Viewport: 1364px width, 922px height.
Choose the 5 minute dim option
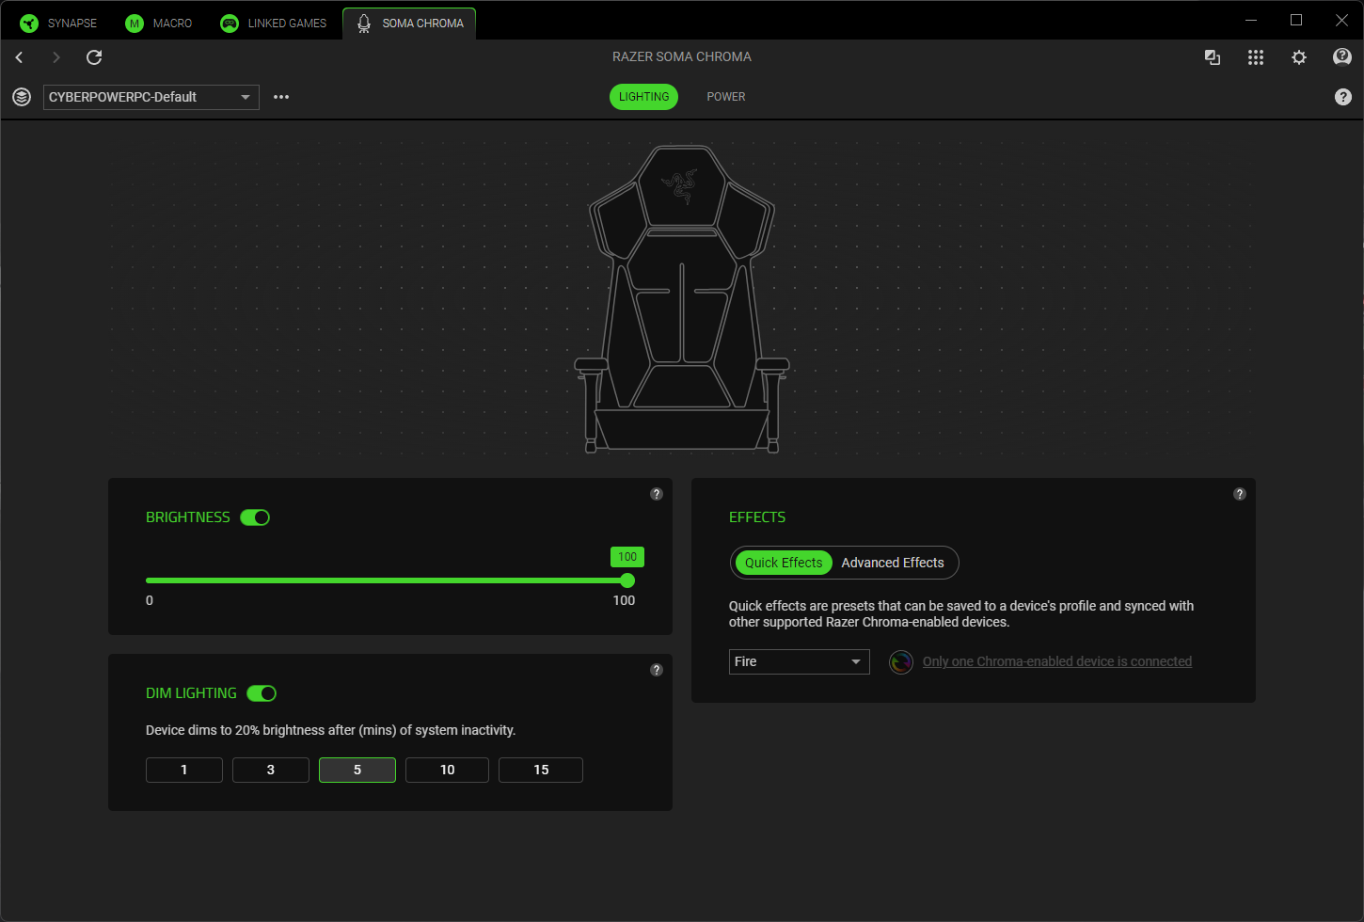(x=357, y=770)
